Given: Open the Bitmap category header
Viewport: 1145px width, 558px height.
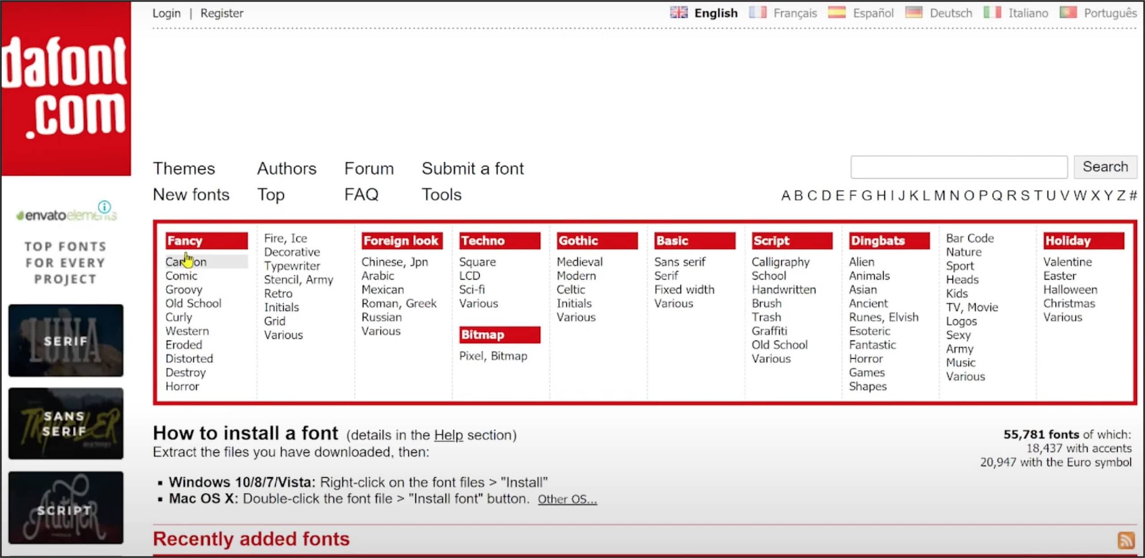Looking at the screenshot, I should pos(500,334).
